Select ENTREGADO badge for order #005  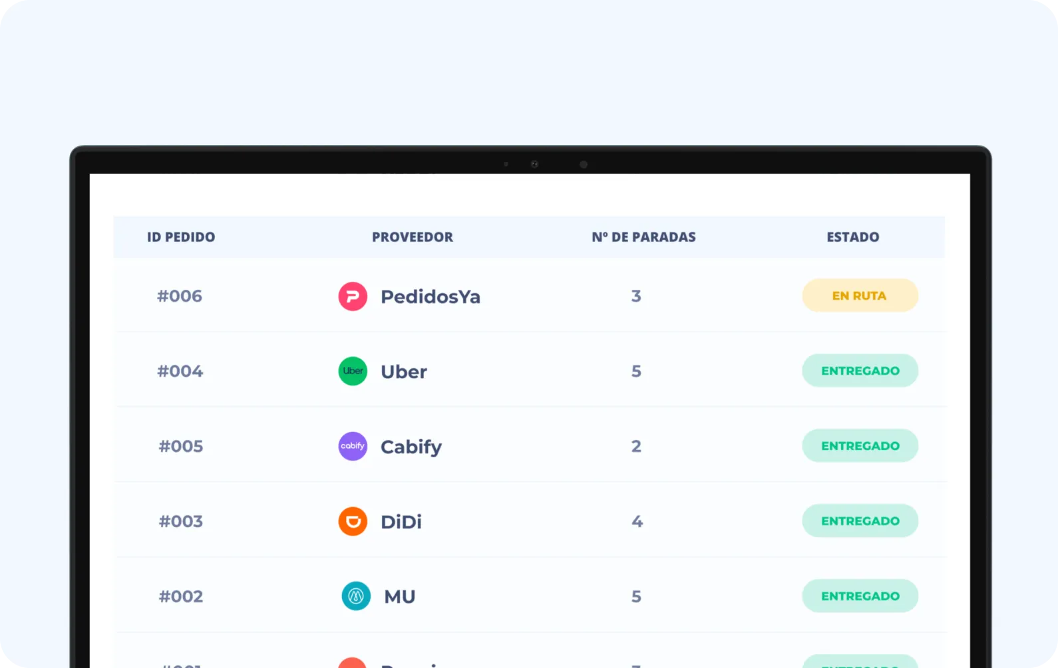[860, 446]
